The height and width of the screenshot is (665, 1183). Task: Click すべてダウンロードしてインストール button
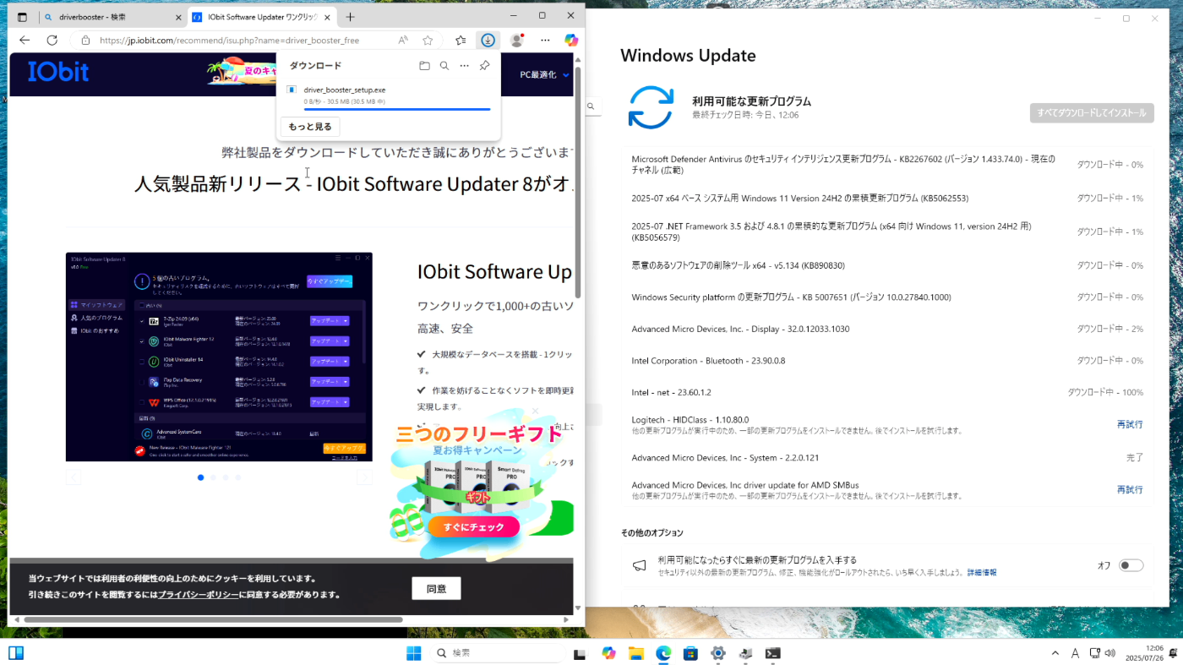[x=1092, y=112]
